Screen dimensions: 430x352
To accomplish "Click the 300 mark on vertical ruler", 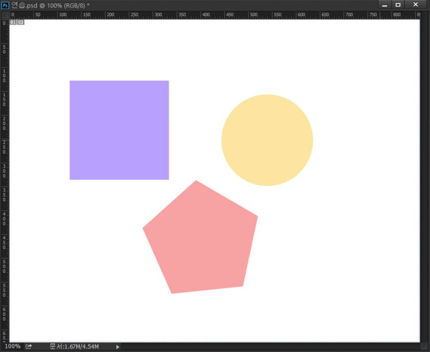I will (5, 171).
